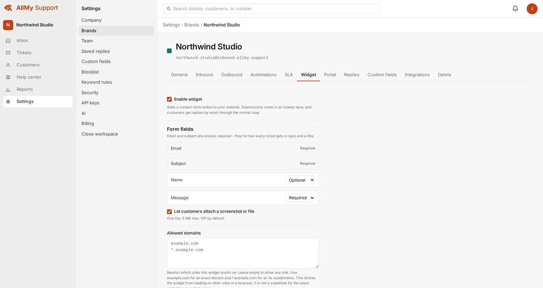Switch to the Outbound tab
543x288 pixels.
pyautogui.click(x=232, y=75)
